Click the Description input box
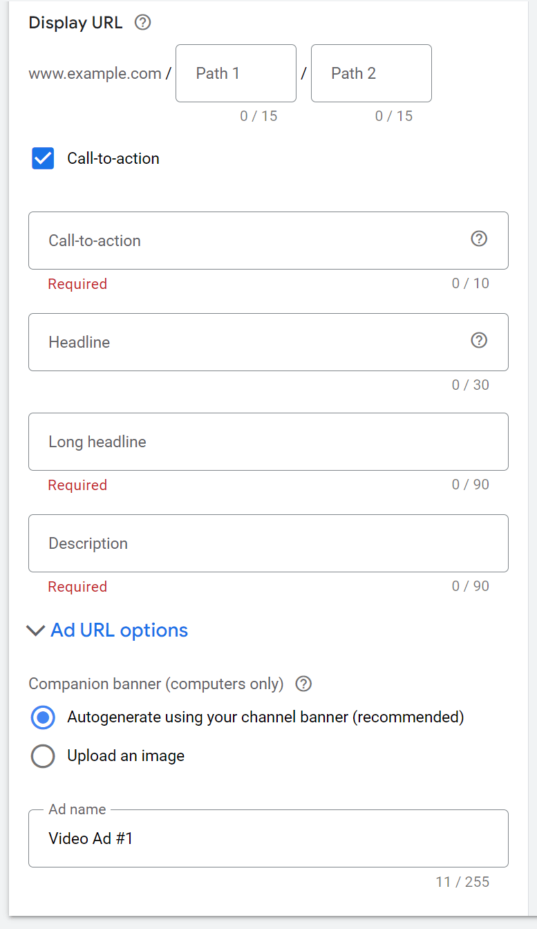This screenshot has height=929, width=537. [268, 543]
